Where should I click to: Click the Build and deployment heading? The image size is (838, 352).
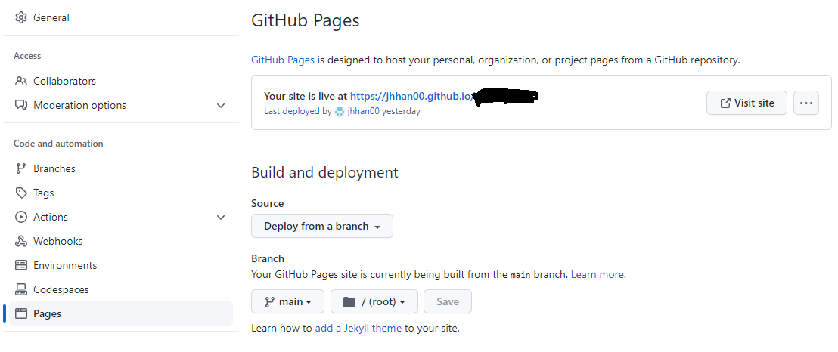[x=324, y=172]
